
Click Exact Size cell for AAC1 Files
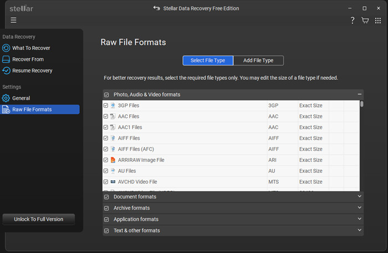pos(313,127)
